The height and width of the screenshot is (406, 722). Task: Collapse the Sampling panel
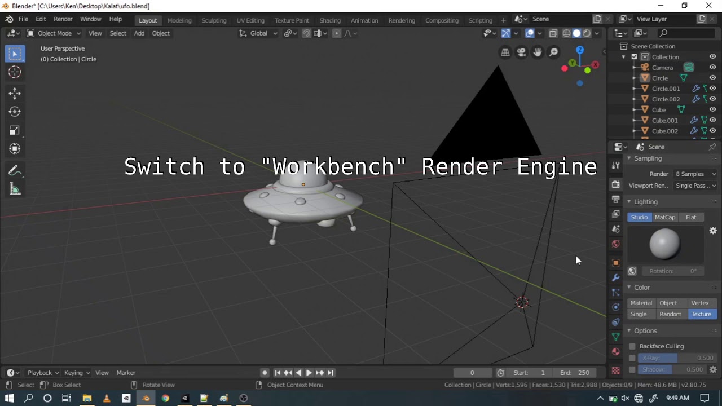click(x=648, y=158)
